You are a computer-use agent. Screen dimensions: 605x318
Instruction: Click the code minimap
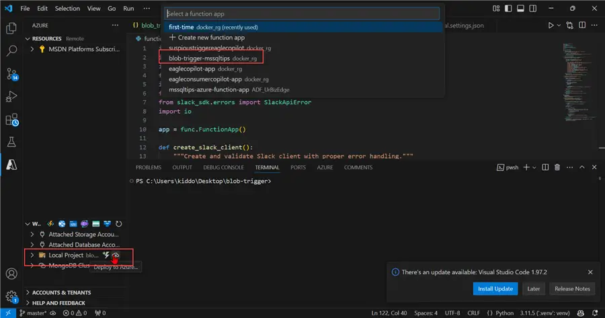pyautogui.click(x=579, y=83)
